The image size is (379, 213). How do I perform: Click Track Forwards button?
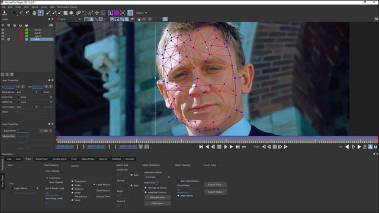coord(285,147)
